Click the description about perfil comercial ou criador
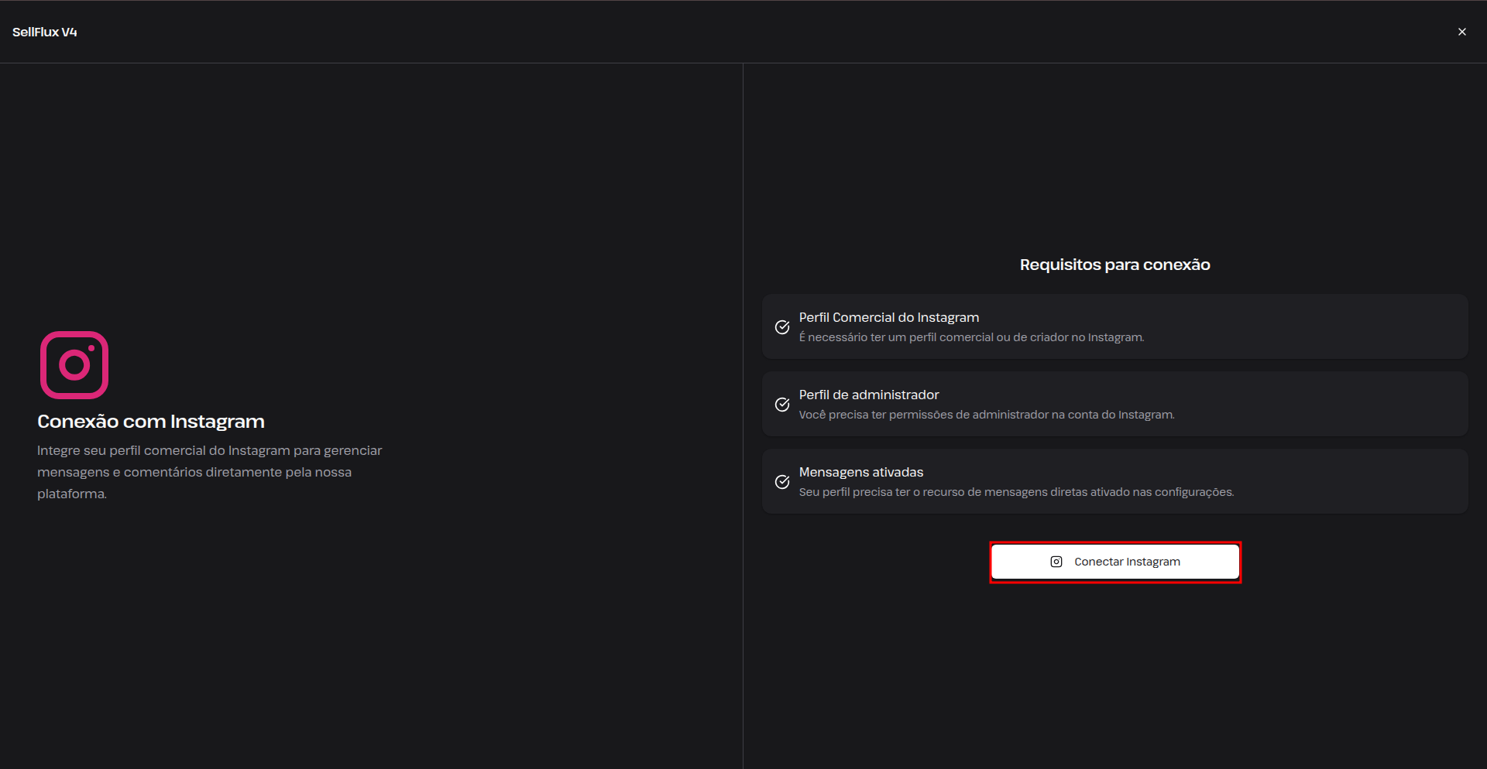 [x=971, y=337]
